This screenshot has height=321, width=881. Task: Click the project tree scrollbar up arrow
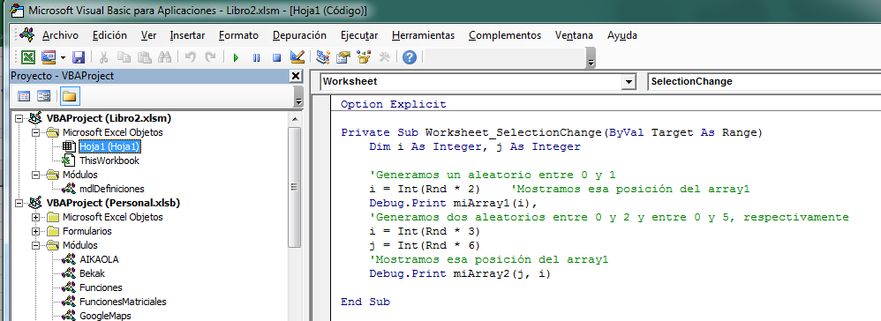tap(295, 118)
